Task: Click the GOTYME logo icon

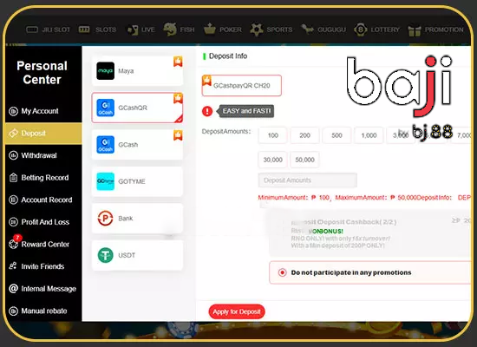Action: point(105,181)
